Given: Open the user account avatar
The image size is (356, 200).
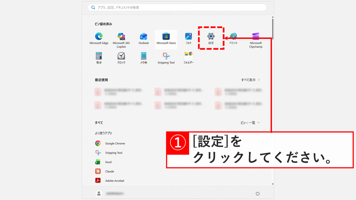Looking at the screenshot, I should point(99,193).
